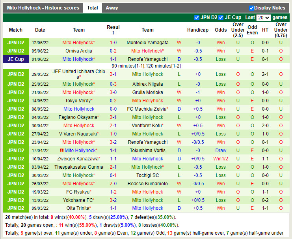Click HT score 2-0 in Ventforet Kofu row
Viewport: 292px width, 239px height.
(265, 126)
